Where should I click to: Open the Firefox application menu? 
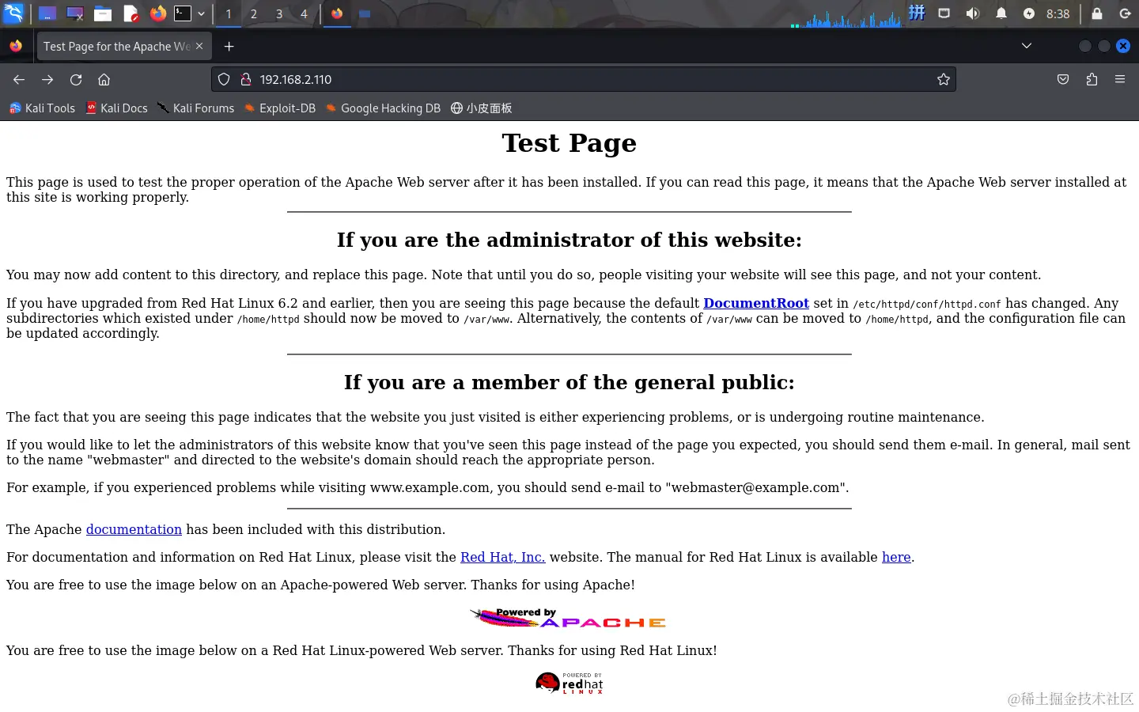(1120, 79)
